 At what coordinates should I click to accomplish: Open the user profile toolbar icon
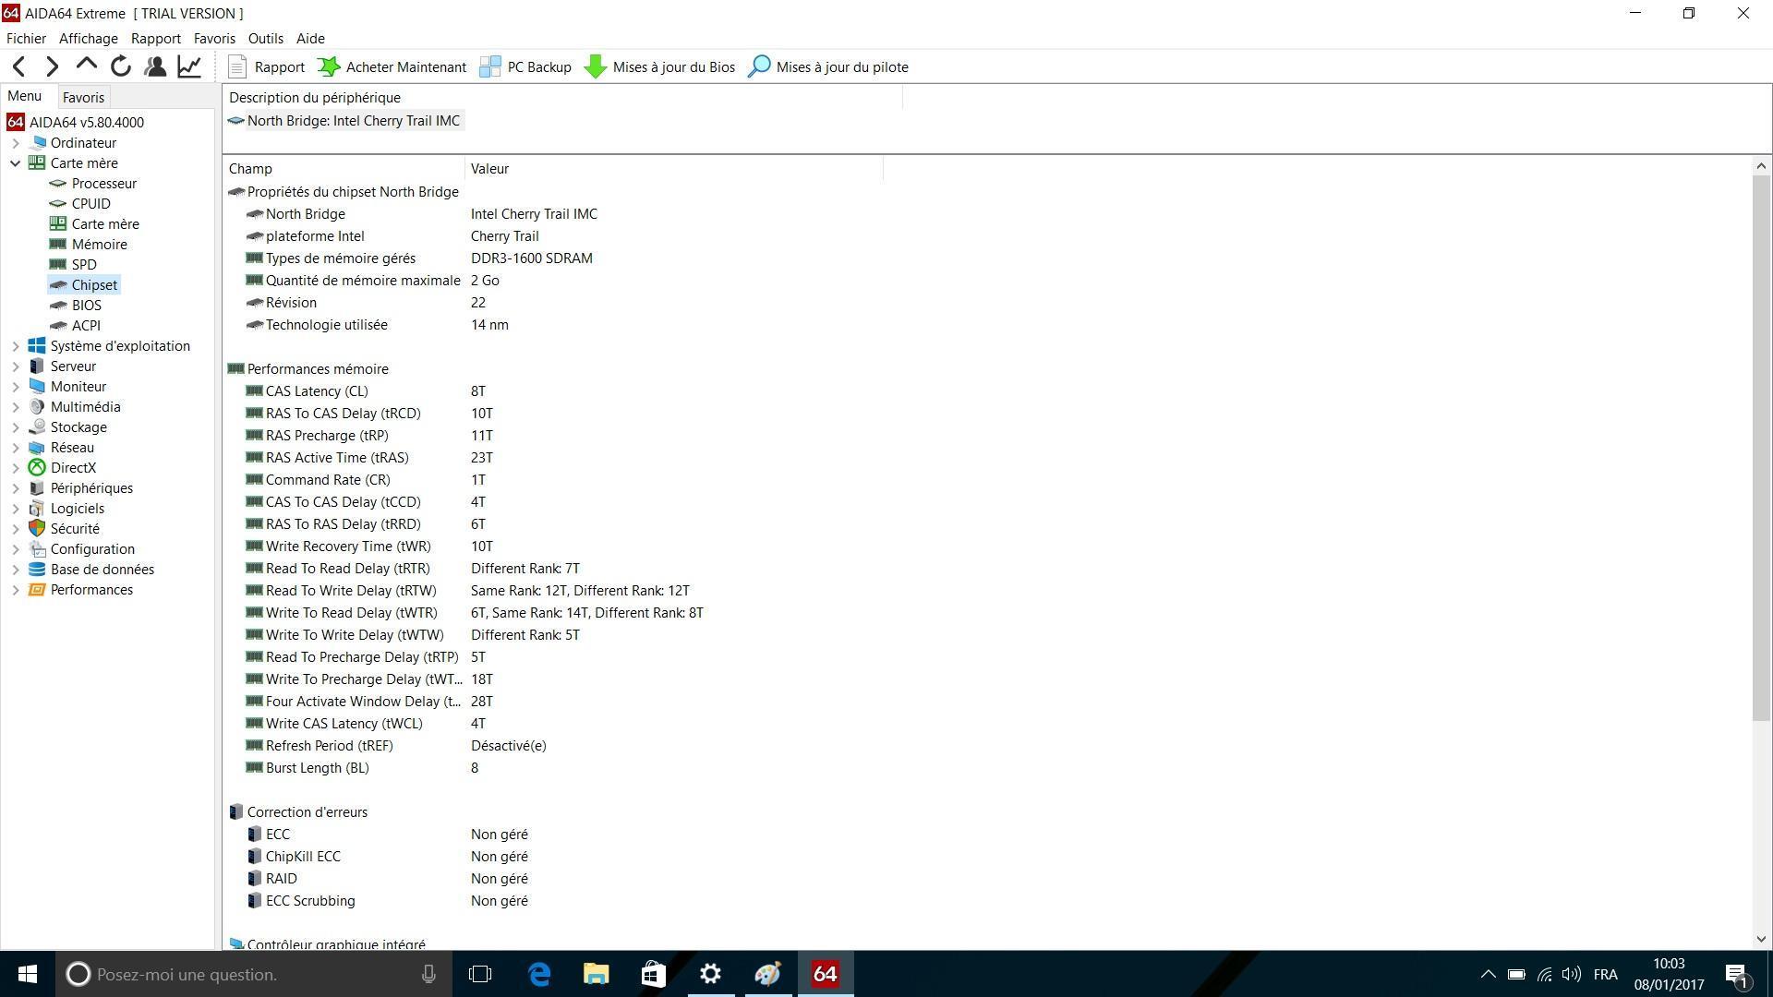[155, 66]
